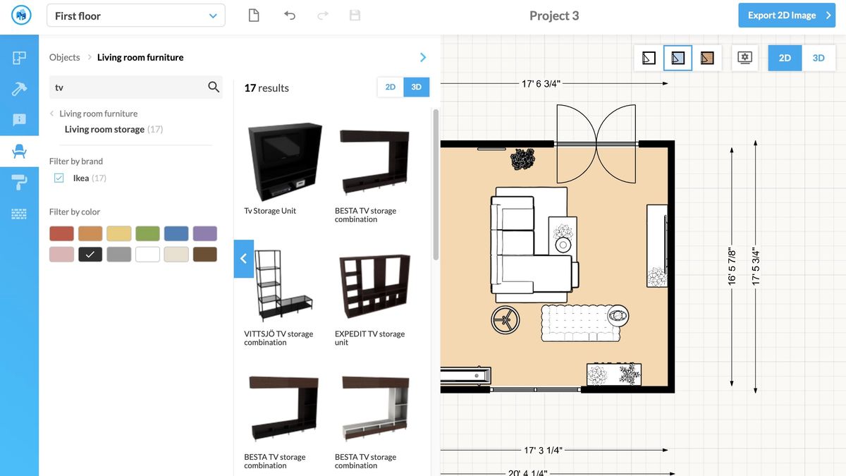Open the furniture panel
The image size is (846, 476).
pos(20,149)
